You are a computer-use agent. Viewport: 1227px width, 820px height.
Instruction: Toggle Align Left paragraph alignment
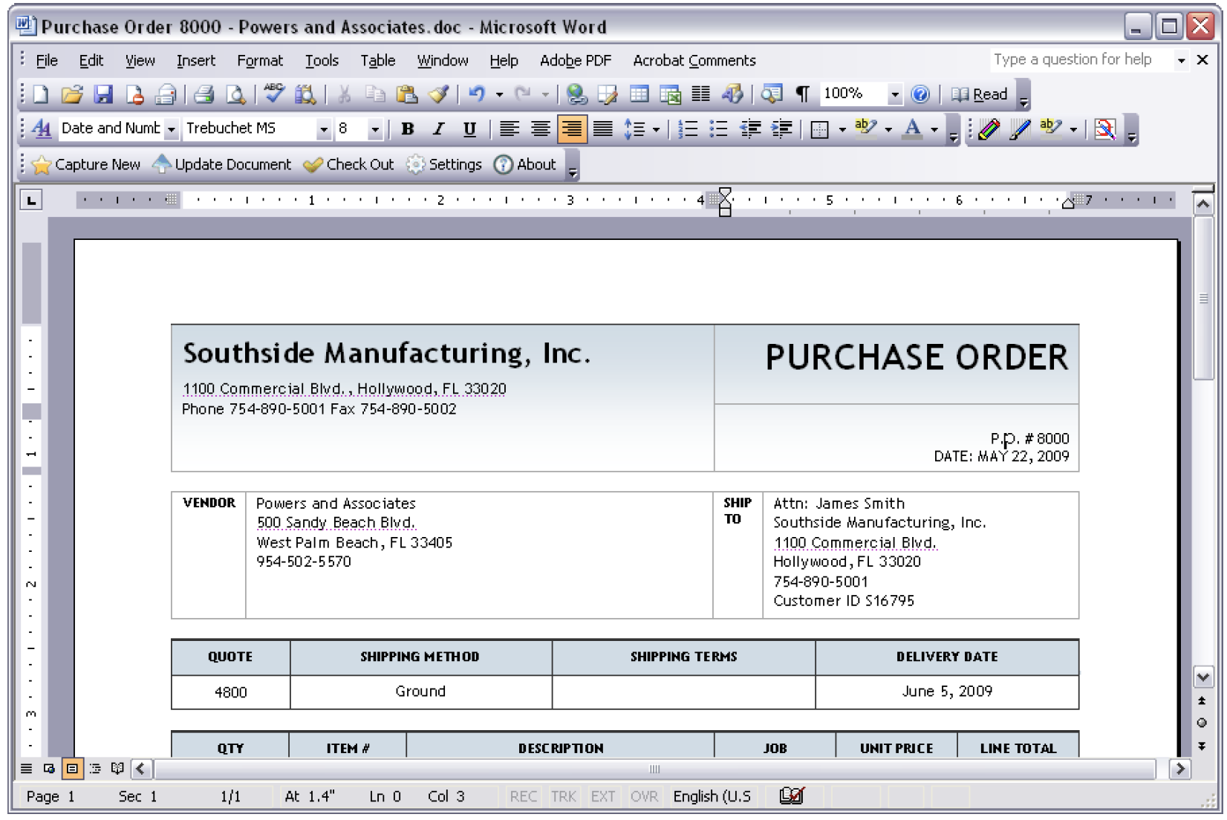point(509,128)
